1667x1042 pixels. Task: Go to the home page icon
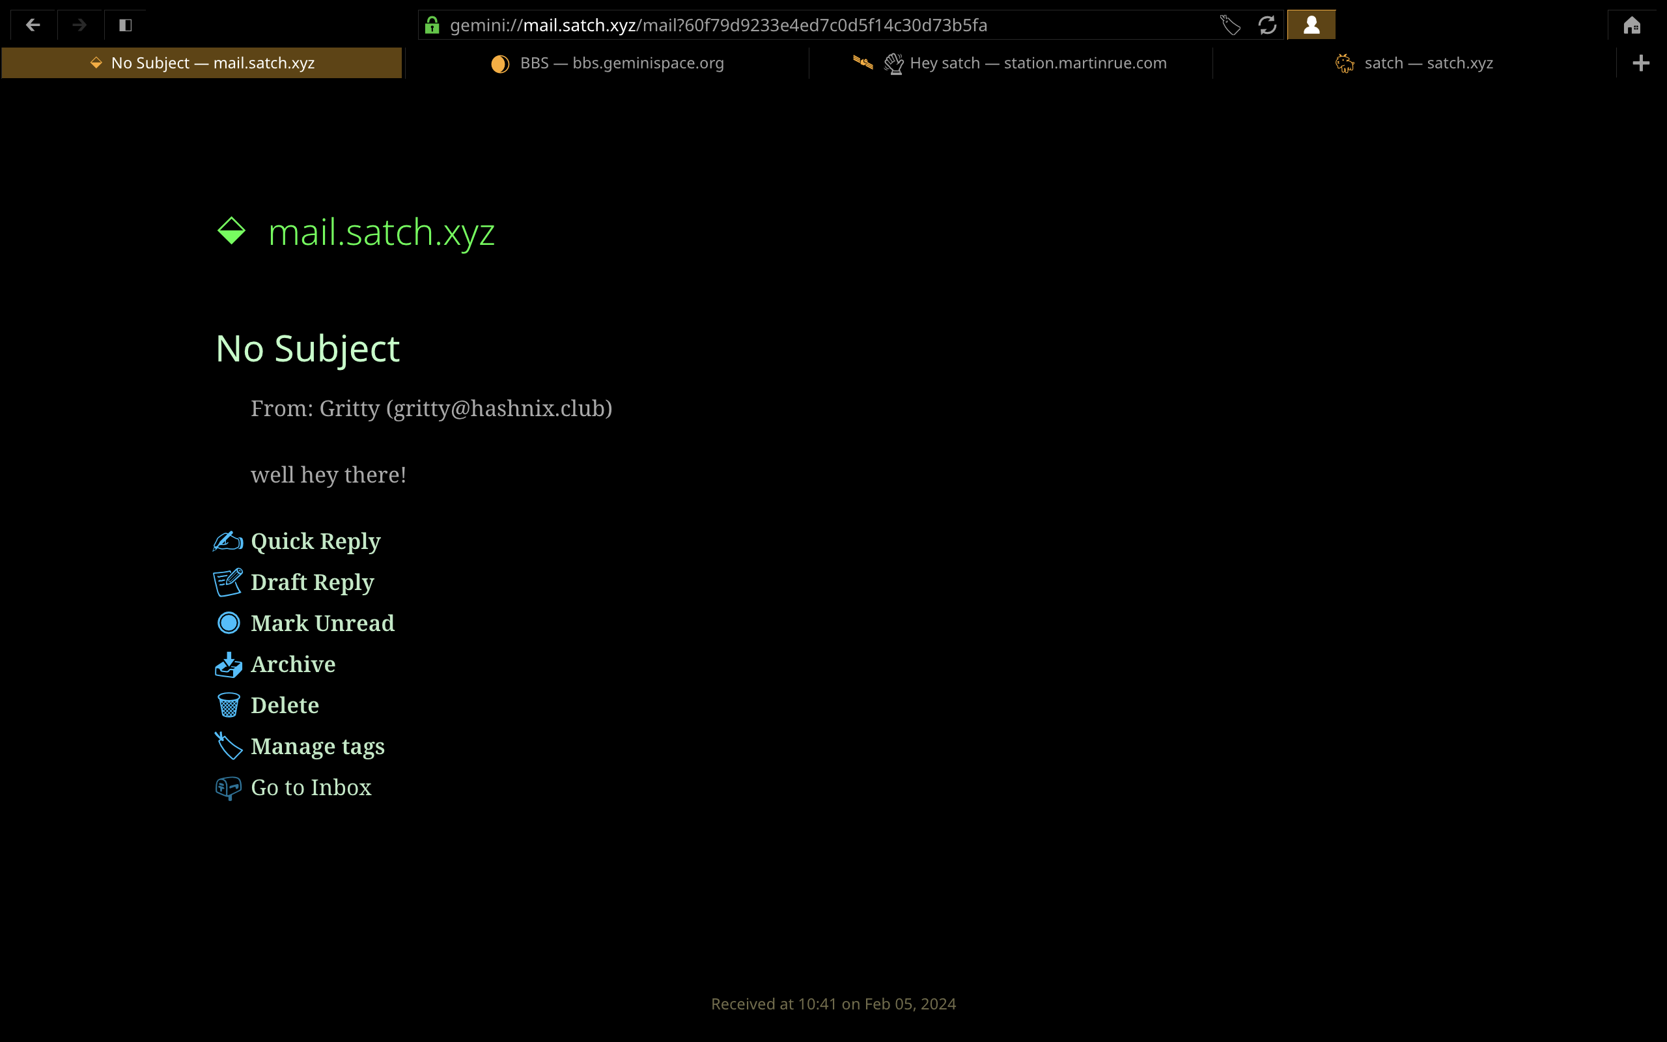[x=1632, y=25]
